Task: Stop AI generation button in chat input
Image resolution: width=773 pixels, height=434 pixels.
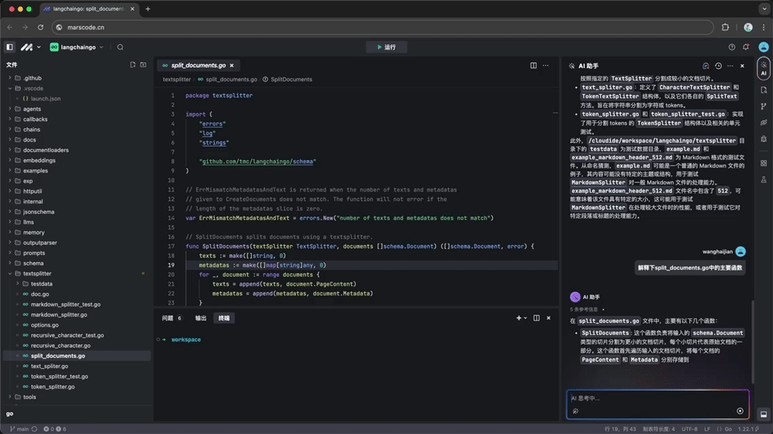Action: [x=740, y=411]
